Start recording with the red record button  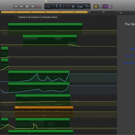(x=38, y=6)
